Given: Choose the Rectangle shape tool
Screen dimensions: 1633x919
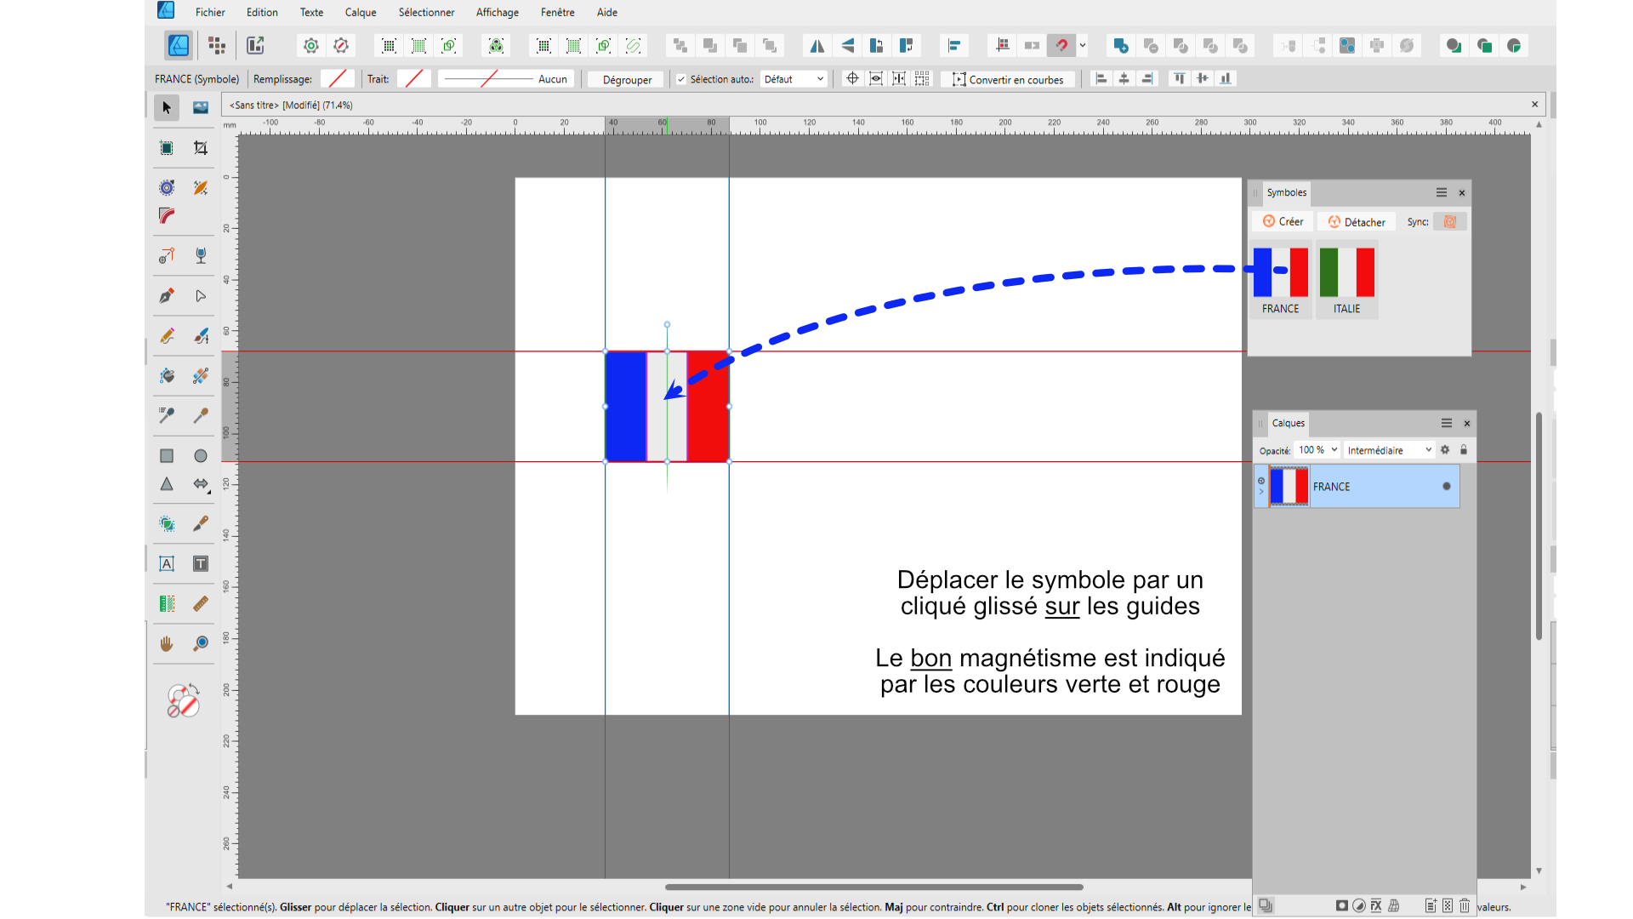Looking at the screenshot, I should coord(167,456).
